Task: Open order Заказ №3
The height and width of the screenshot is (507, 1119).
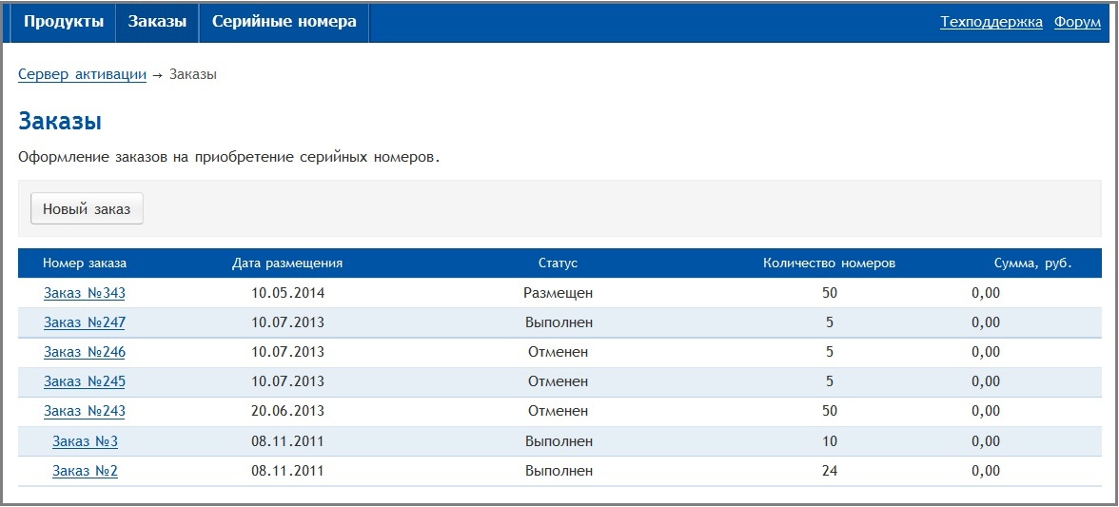Action: tap(85, 441)
